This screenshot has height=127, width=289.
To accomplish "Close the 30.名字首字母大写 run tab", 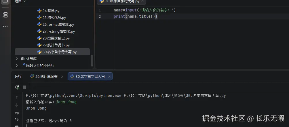I will pos(109,77).
